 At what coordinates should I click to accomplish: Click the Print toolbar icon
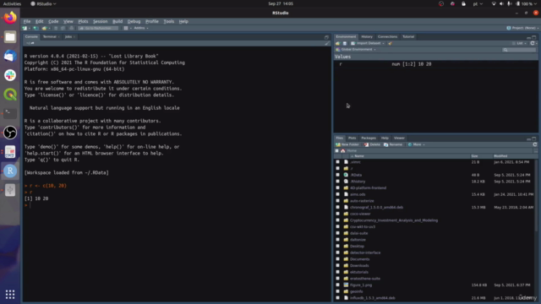[x=71, y=28]
